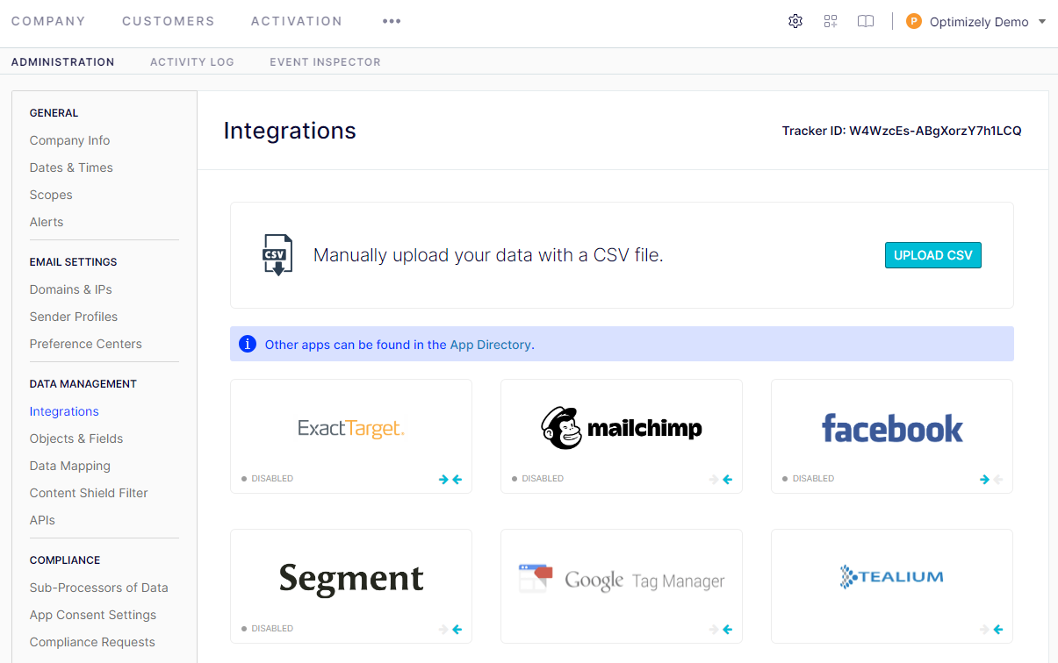Open the Company menu
The height and width of the screenshot is (663, 1058).
click(x=48, y=21)
